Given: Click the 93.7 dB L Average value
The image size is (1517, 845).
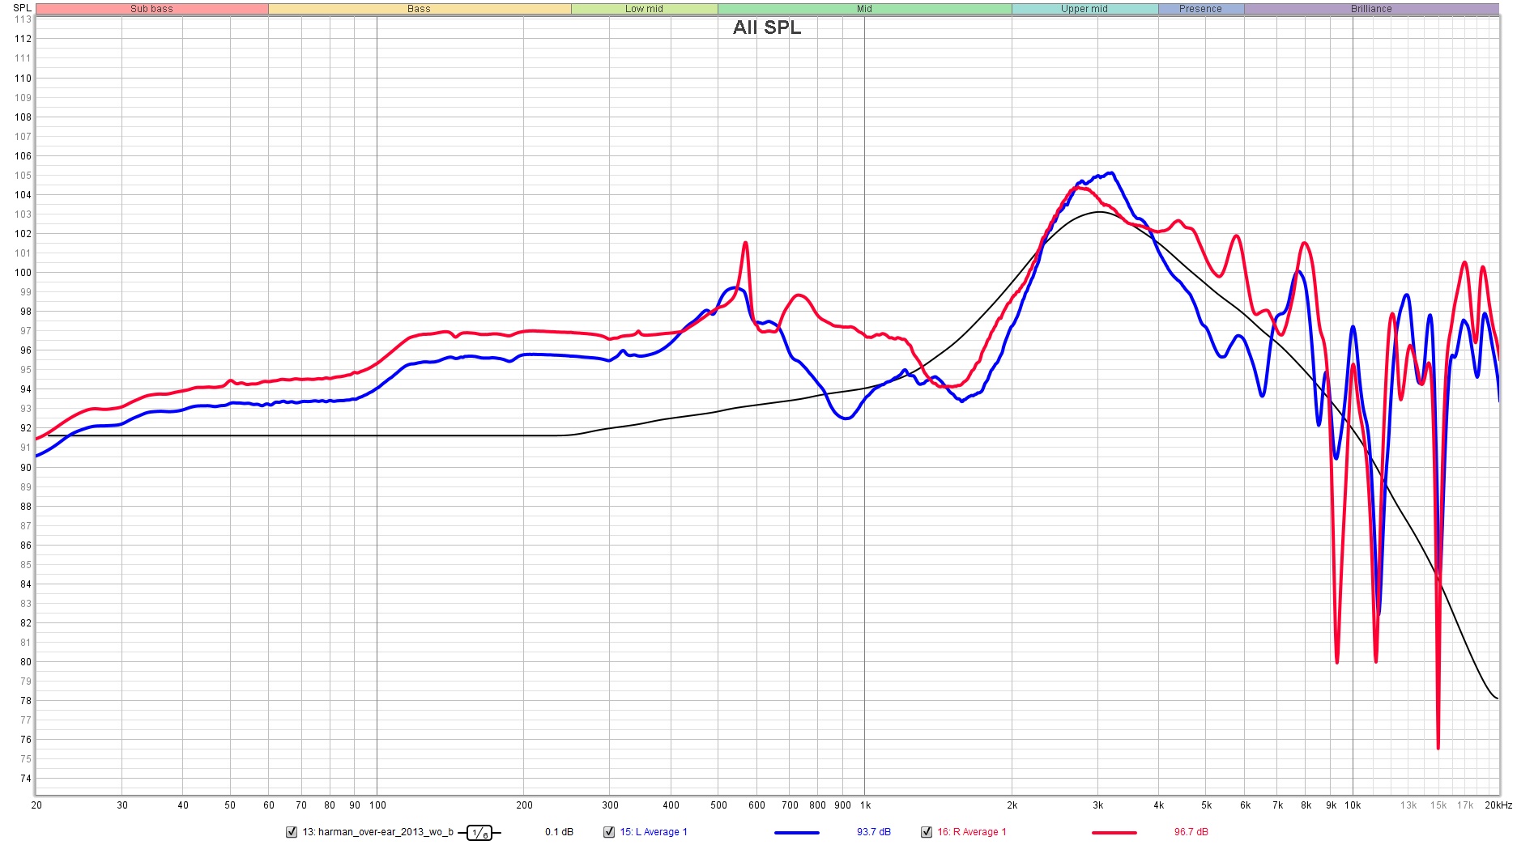Looking at the screenshot, I should coord(874,832).
